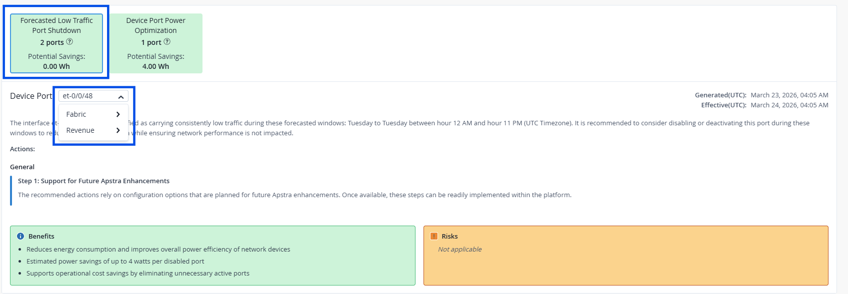This screenshot has width=848, height=294.
Task: Expand the Fabric submenu arrow
Action: [x=118, y=114]
